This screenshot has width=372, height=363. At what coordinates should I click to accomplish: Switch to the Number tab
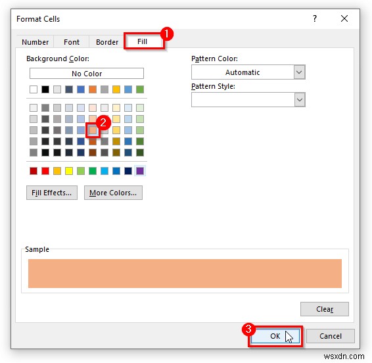[x=35, y=42]
